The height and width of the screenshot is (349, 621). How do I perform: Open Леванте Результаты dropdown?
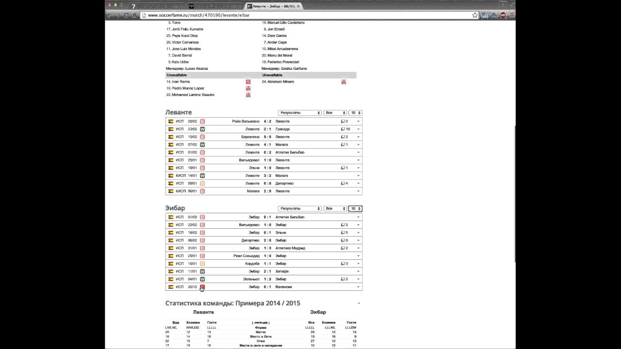(299, 113)
